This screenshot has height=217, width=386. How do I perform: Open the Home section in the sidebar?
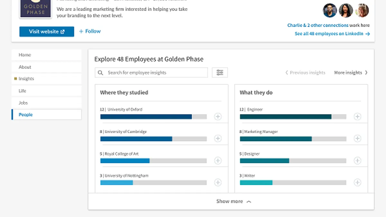pyautogui.click(x=47, y=55)
